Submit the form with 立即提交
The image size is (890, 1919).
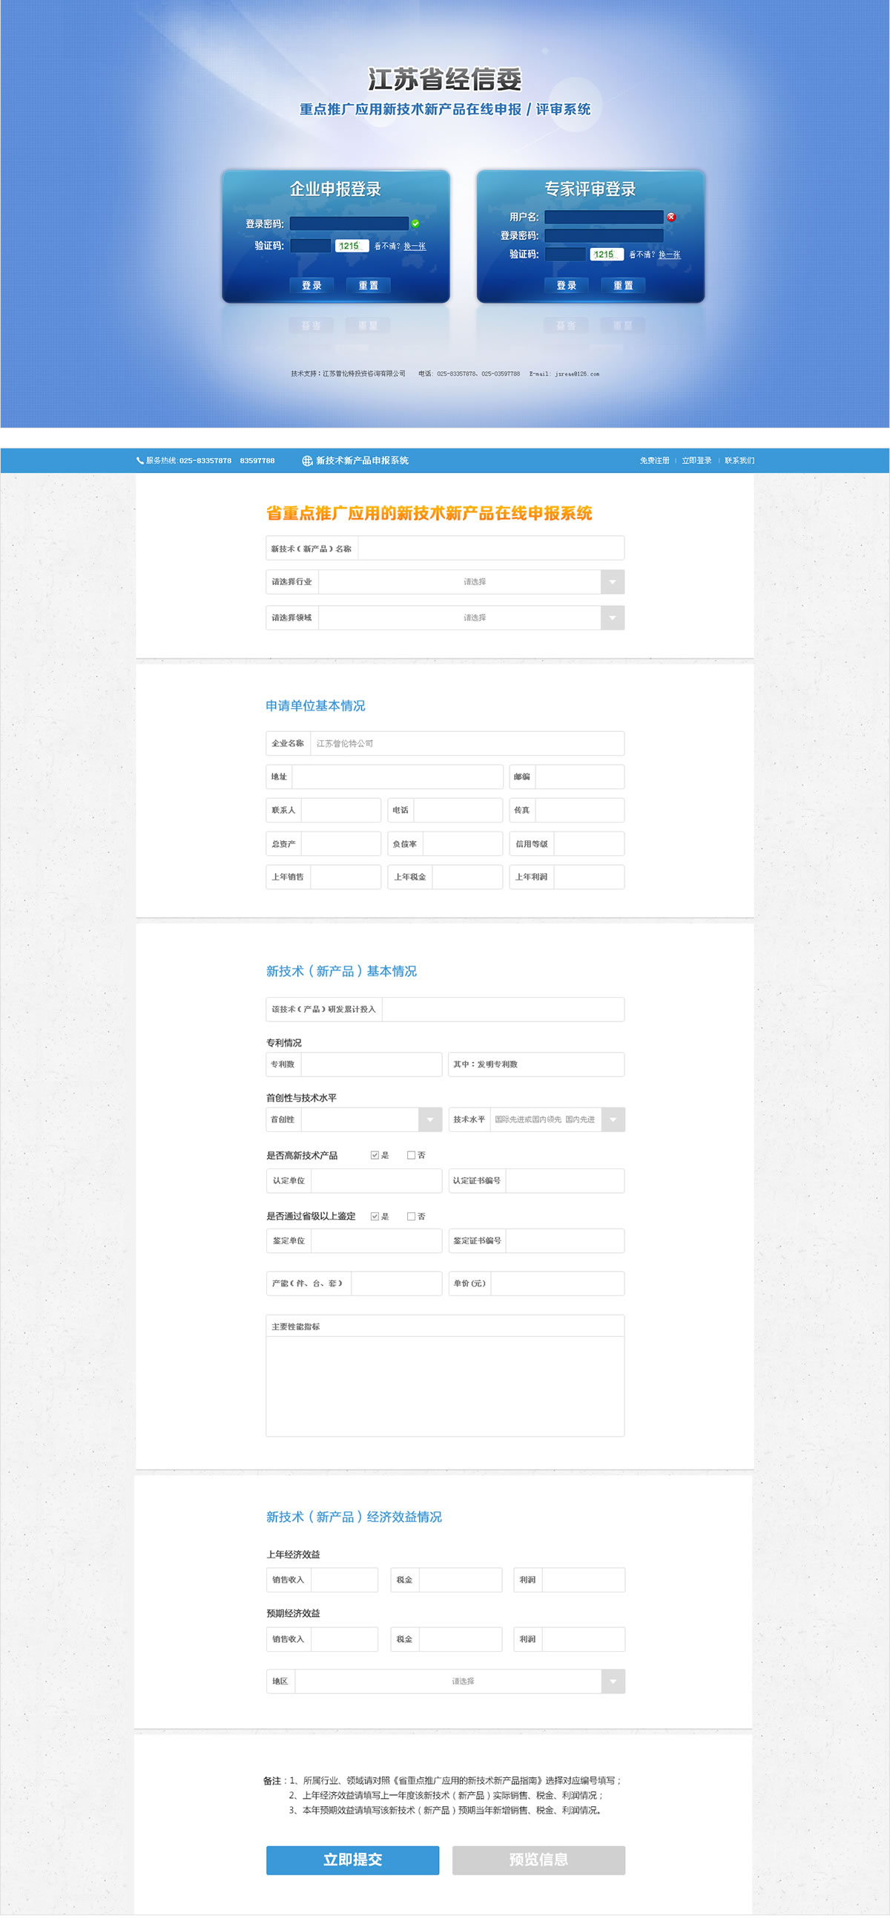[x=353, y=1860]
